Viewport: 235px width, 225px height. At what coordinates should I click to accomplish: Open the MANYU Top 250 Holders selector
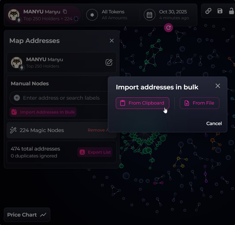point(43,15)
